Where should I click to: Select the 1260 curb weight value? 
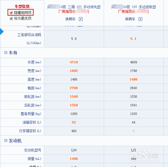tap(74, 114)
